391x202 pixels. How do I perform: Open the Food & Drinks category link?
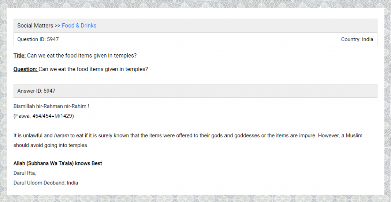(x=79, y=26)
